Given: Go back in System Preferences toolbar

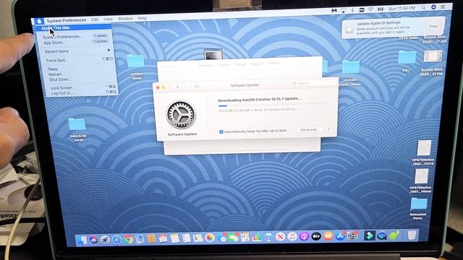Looking at the screenshot, I should (177, 87).
